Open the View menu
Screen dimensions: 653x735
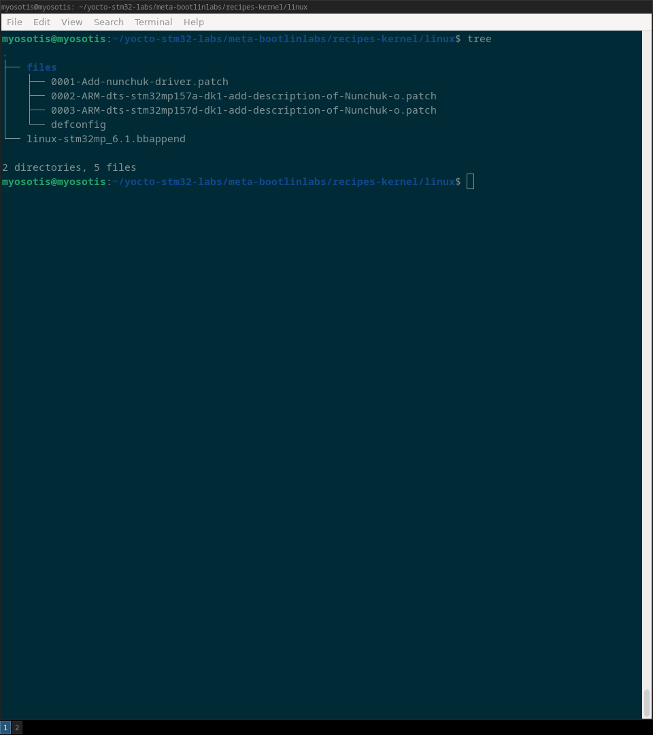point(71,22)
